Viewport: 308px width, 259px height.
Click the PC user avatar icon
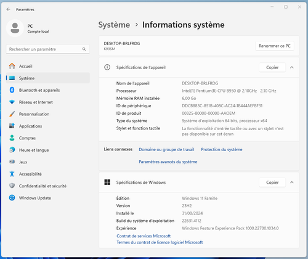pos(15,28)
